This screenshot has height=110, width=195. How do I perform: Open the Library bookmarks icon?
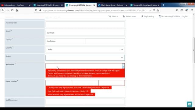(177, 10)
